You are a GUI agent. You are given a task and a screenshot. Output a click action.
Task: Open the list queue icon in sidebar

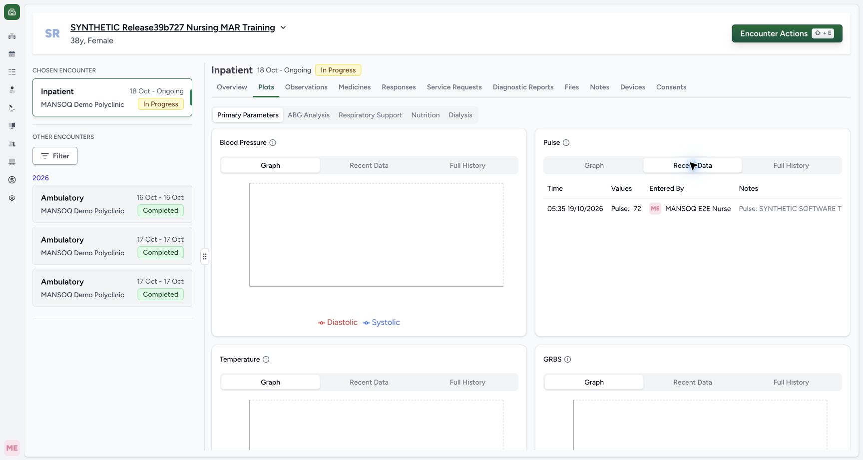(x=12, y=72)
